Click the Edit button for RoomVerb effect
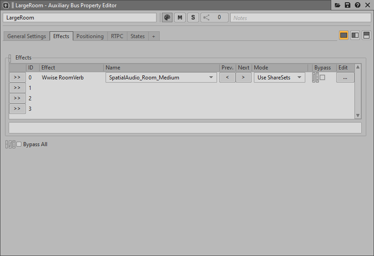 point(345,78)
